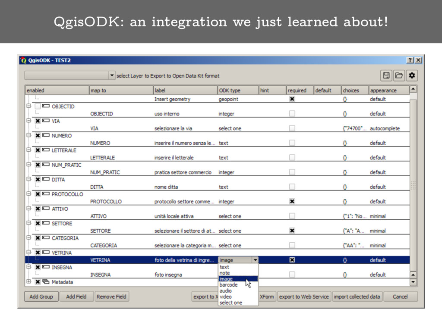442x331 pixels.
Task: Choose note in the ODK type list
Action: (238, 273)
